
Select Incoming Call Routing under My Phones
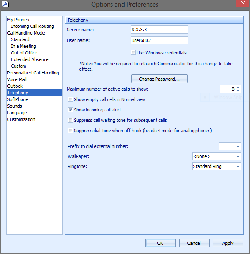pos(32,26)
